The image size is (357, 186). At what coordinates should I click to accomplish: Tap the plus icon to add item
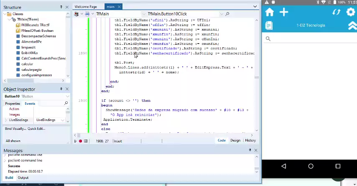click(x=284, y=12)
